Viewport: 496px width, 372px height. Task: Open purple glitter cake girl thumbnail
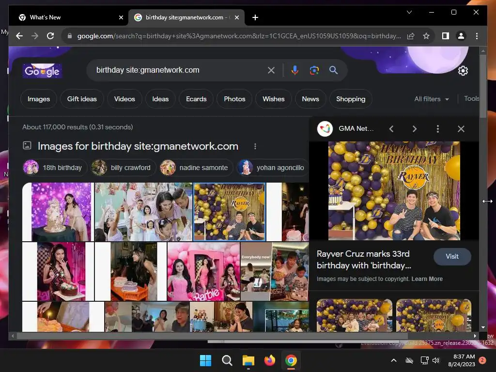[58, 212]
